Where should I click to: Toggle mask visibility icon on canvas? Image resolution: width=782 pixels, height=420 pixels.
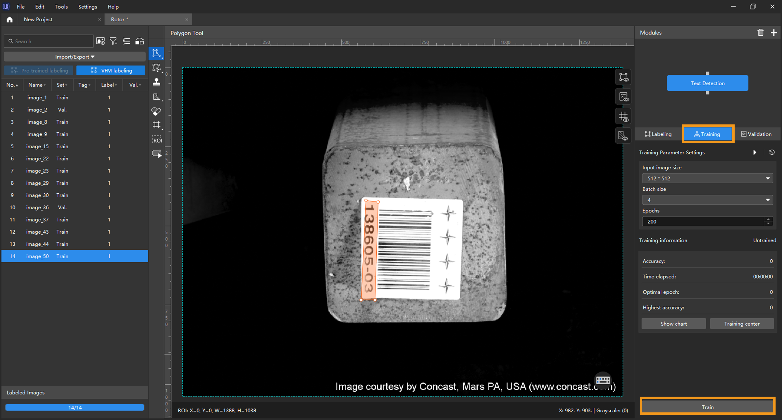pyautogui.click(x=623, y=136)
